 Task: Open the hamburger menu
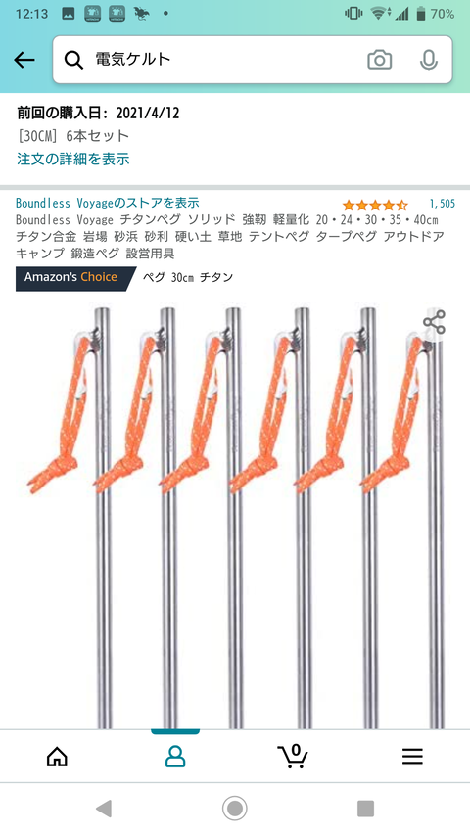click(412, 756)
